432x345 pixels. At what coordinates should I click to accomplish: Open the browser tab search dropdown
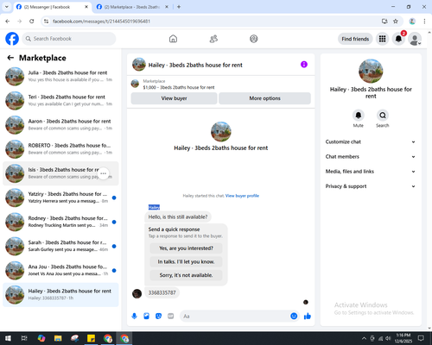point(7,7)
